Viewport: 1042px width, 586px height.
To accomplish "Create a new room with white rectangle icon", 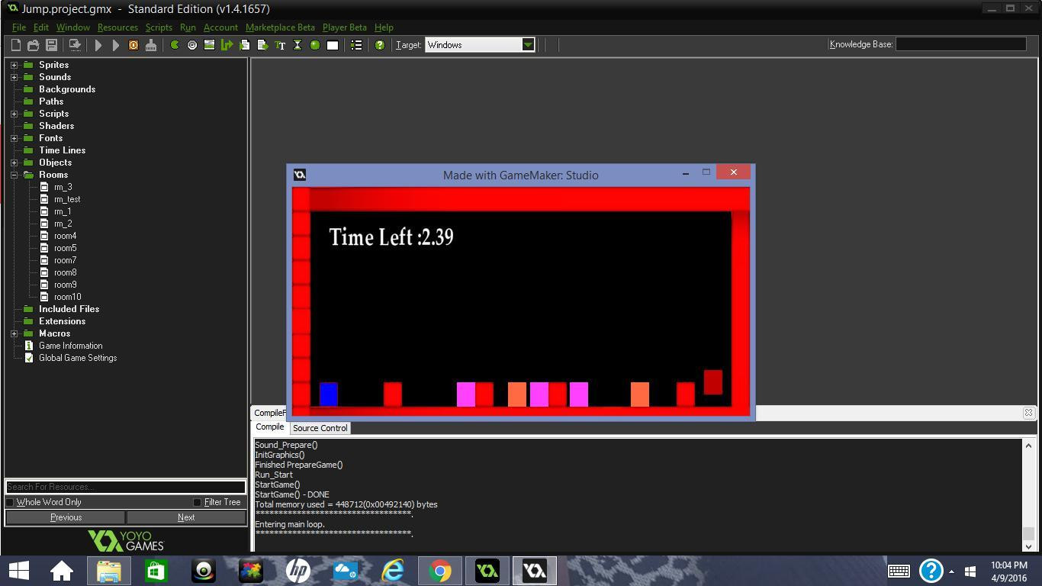I will [x=333, y=45].
